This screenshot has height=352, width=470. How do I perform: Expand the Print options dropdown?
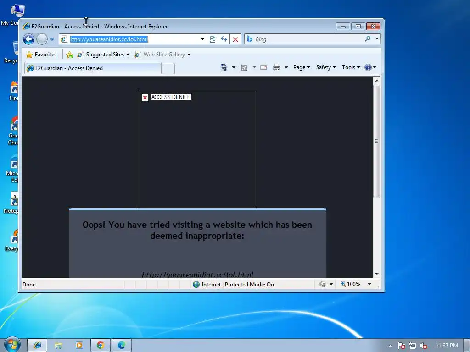pyautogui.click(x=286, y=68)
